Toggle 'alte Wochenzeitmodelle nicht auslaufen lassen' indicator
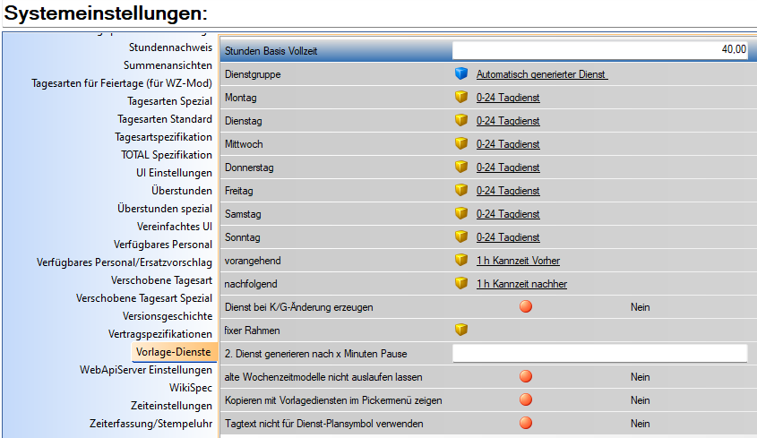Image resolution: width=757 pixels, height=438 pixels. [x=525, y=377]
